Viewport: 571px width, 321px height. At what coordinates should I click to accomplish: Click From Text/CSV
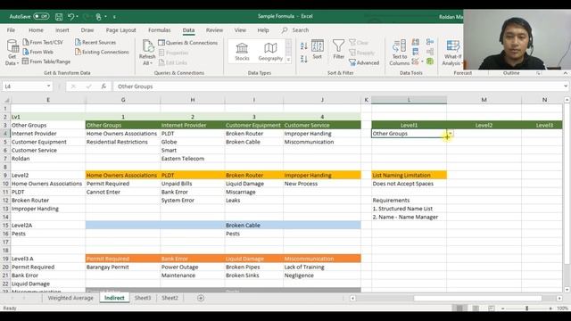point(43,42)
